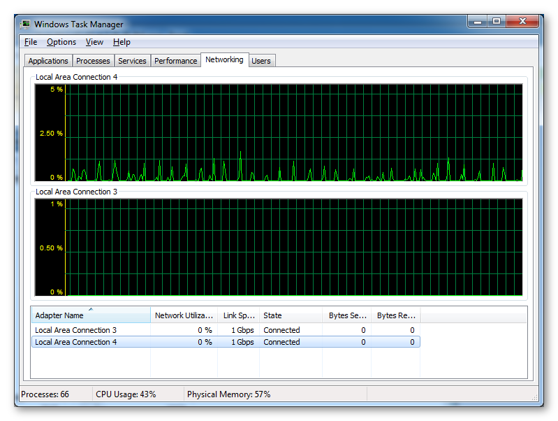Open the View menu
The width and height of the screenshot is (558, 421).
(x=94, y=42)
